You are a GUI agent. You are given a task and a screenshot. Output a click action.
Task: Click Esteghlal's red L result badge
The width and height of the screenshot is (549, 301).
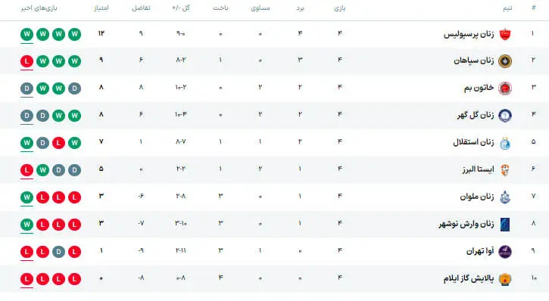point(58,143)
